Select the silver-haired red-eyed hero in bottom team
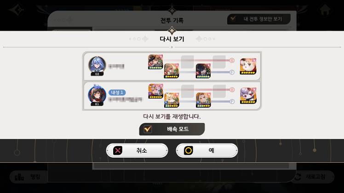The image size is (344, 193). [248, 96]
